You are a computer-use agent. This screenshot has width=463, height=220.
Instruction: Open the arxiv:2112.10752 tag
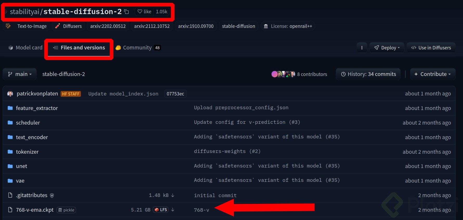tap(152, 26)
